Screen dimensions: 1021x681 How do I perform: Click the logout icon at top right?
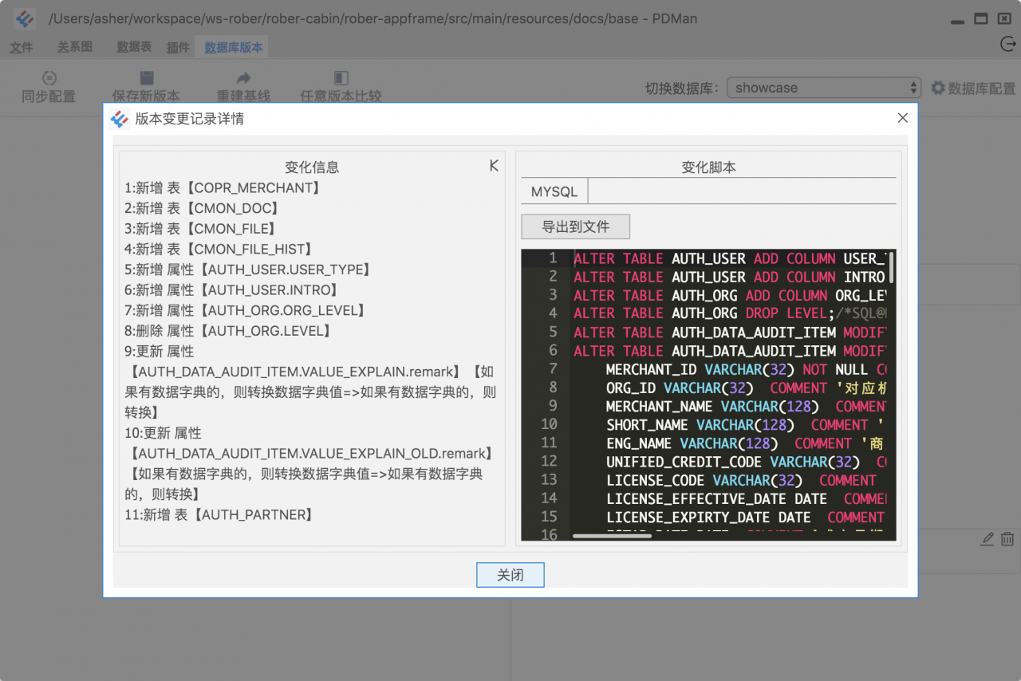[1007, 45]
